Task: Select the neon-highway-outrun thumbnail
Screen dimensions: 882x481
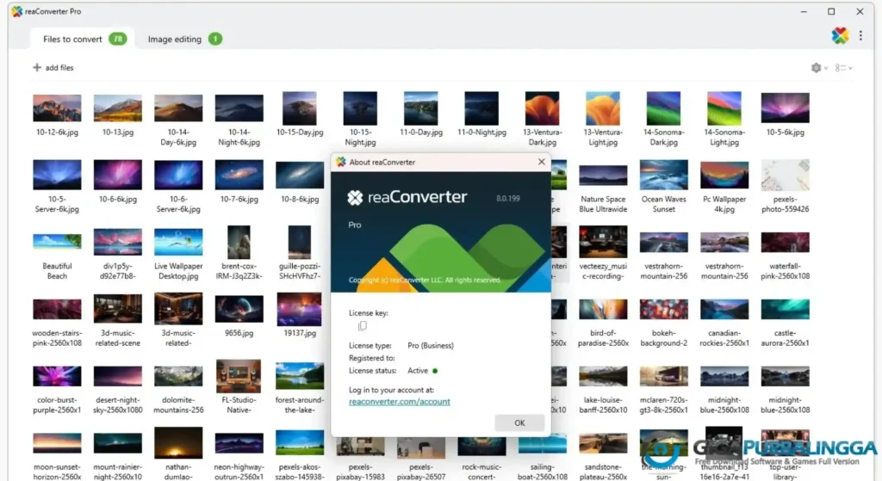Action: [x=239, y=443]
